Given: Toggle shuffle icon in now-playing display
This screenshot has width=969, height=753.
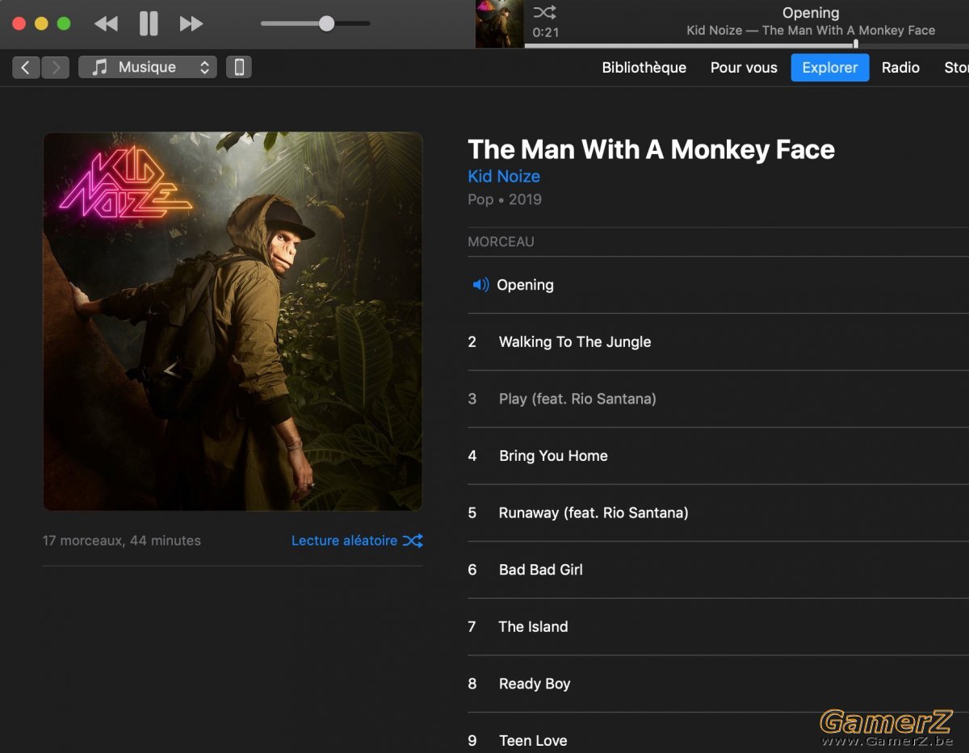Looking at the screenshot, I should click(x=544, y=12).
